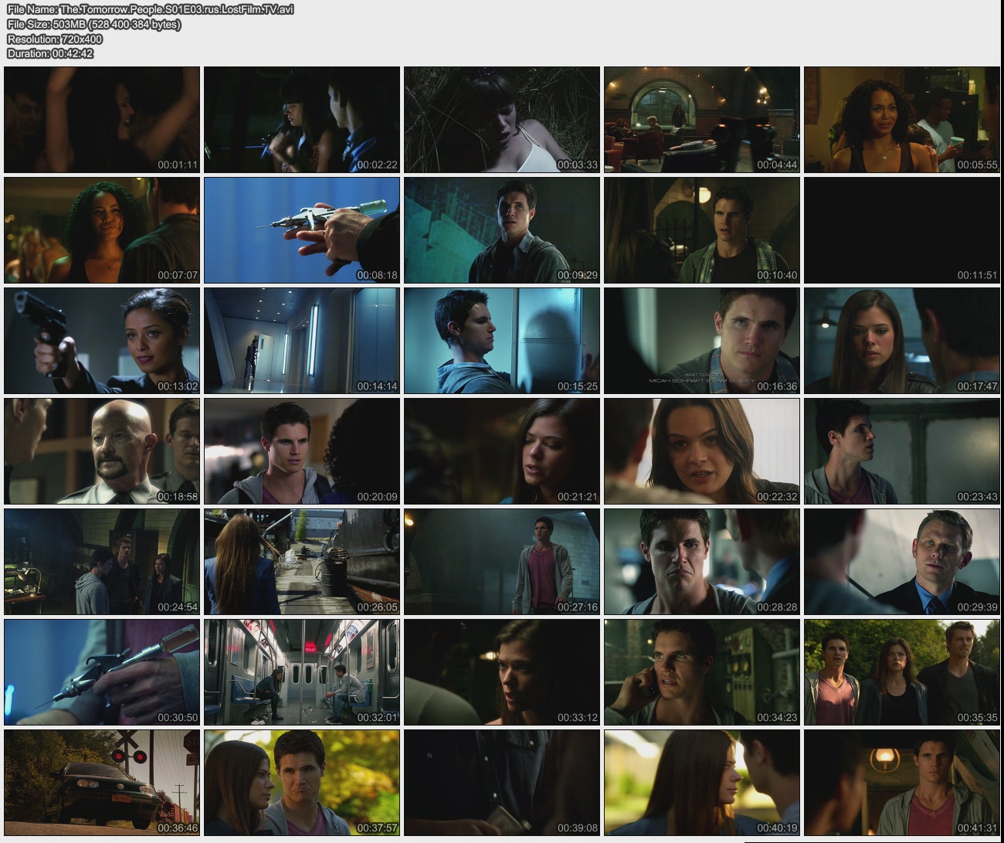
Task: Click the thumbnail timestamped 00:01:11
Action: (x=102, y=120)
